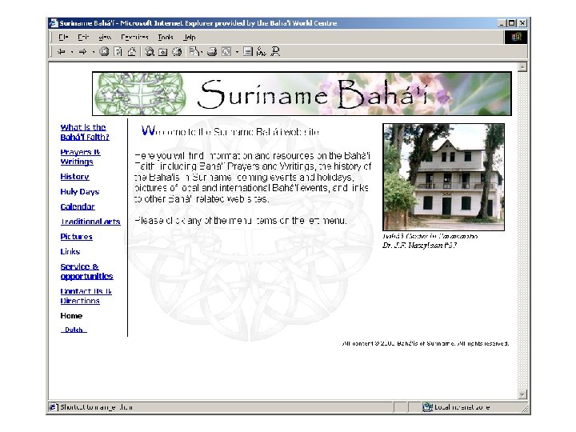Go back with the Back arrow
The image size is (576, 432).
point(62,52)
